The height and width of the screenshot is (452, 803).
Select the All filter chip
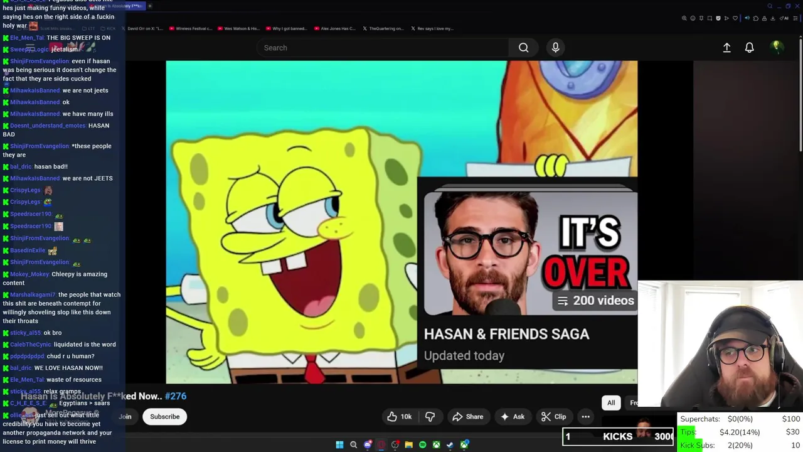coord(611,403)
